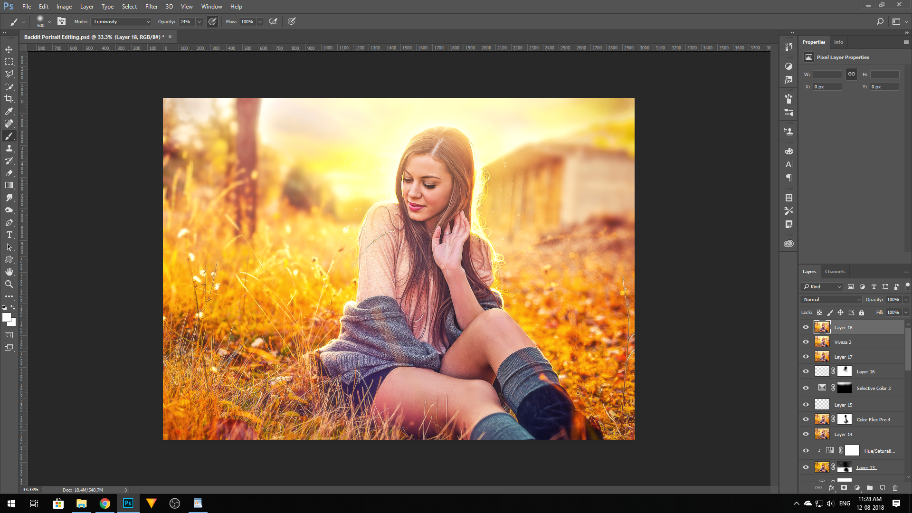Click the X position input field
The image size is (912, 513).
point(827,87)
